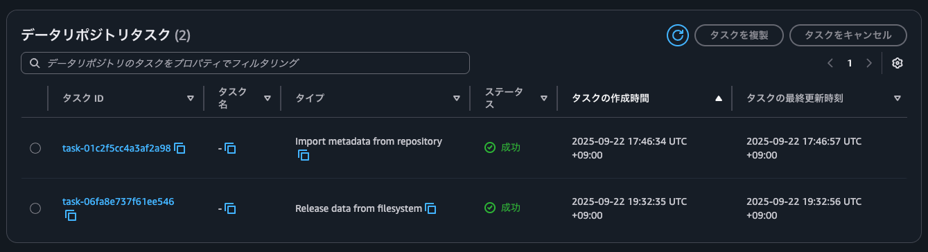The height and width of the screenshot is (252, 928).
Task: Go to next page chevron
Action: coord(869,63)
